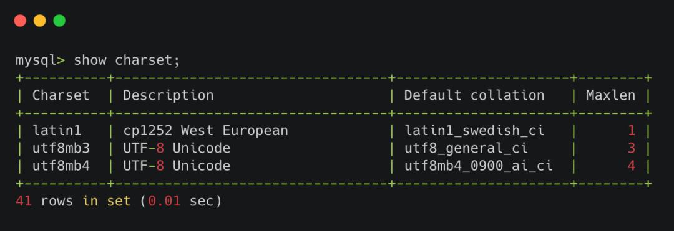Click the mysql> prompt text
The image size is (674, 231).
[x=41, y=60]
